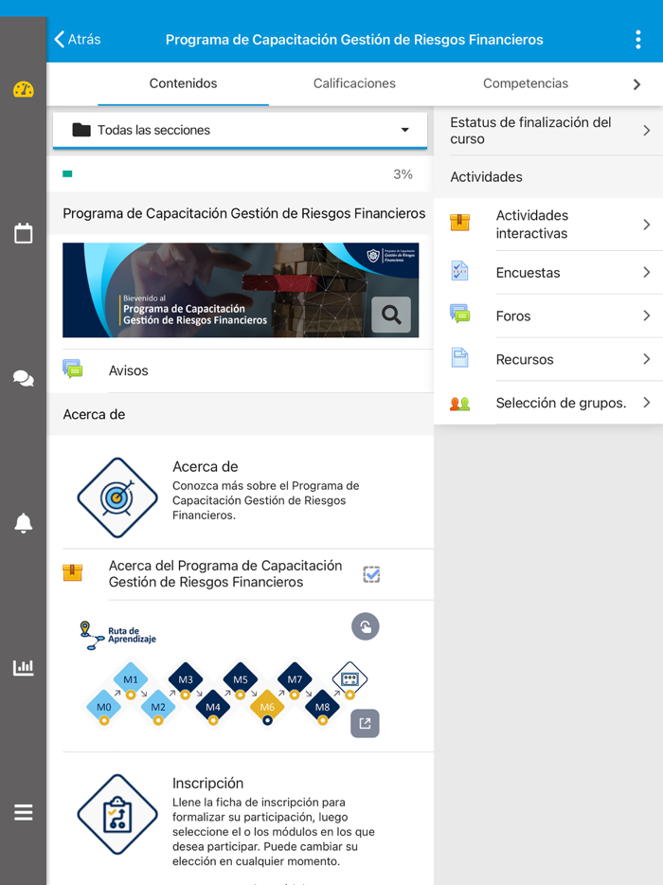Tap the Actividades heading in side panel

[487, 176]
